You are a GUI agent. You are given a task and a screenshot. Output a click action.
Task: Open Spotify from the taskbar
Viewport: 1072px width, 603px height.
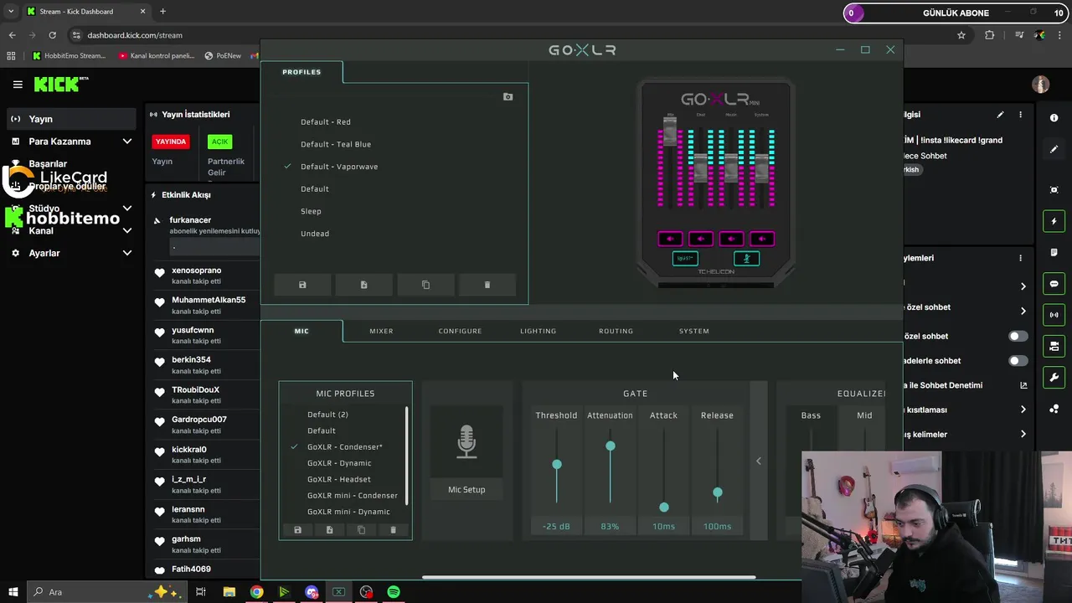point(394,592)
